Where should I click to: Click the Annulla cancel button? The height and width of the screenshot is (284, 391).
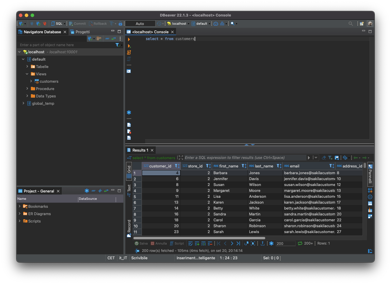(x=159, y=243)
